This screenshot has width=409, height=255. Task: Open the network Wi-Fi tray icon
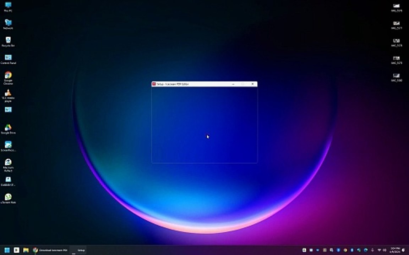click(379, 250)
